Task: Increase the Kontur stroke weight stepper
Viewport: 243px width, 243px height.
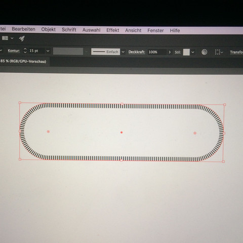Action: tap(25, 49)
